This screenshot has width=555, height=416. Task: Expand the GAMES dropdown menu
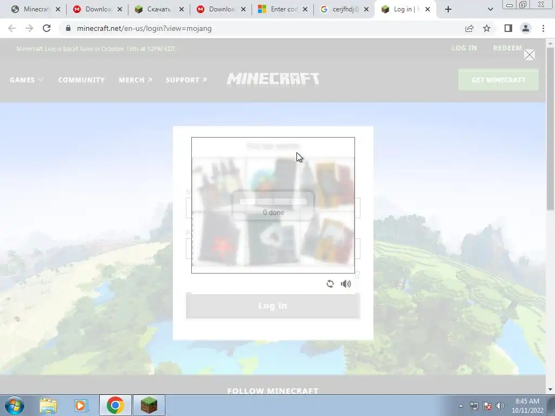coord(26,80)
